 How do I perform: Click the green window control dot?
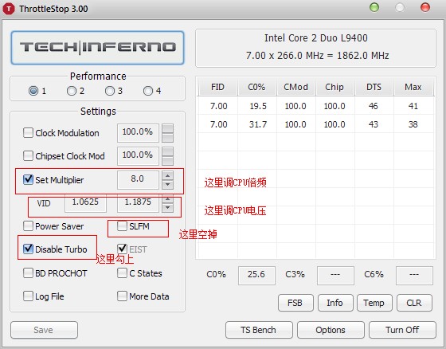coord(374,7)
